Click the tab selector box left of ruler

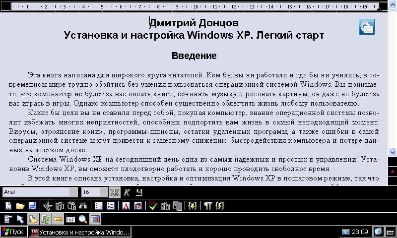tap(5, 6)
